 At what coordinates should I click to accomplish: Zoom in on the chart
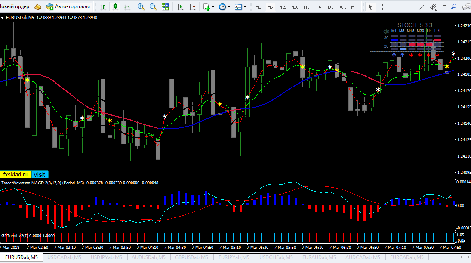tap(141, 6)
